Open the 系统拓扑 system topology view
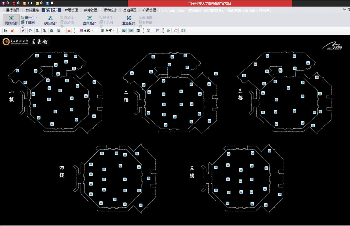This screenshot has height=226, width=350. pos(50,20)
